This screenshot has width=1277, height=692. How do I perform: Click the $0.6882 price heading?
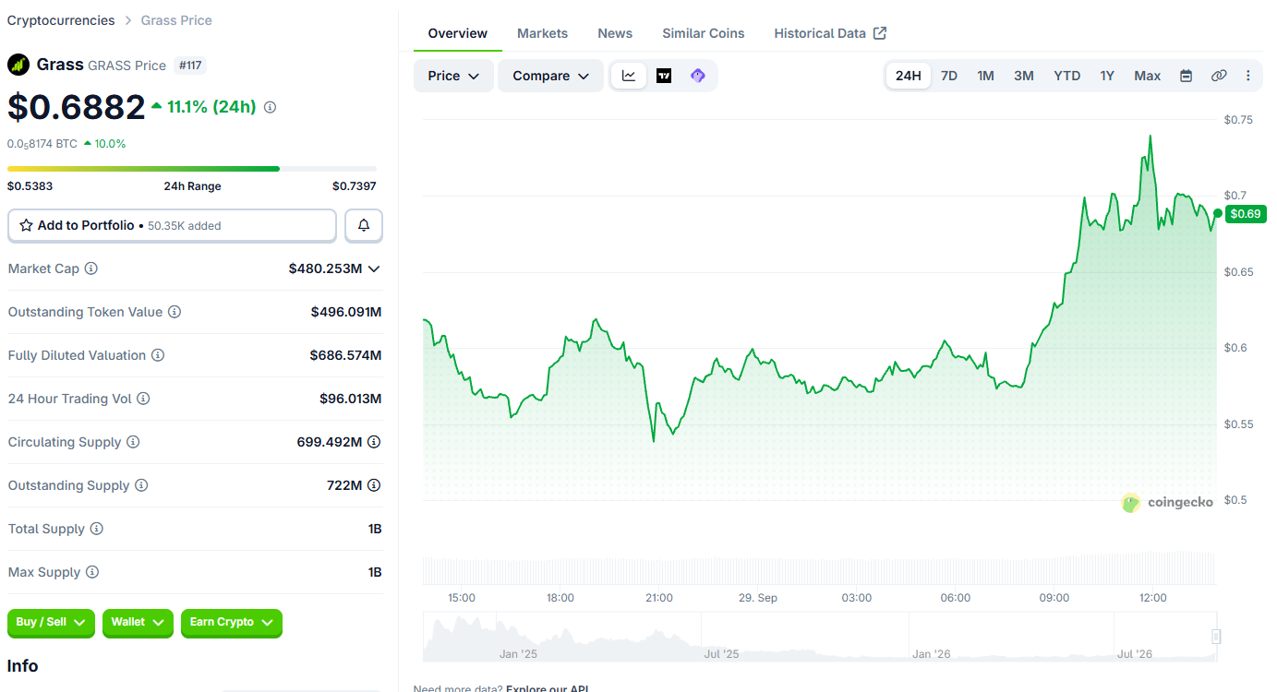(77, 107)
